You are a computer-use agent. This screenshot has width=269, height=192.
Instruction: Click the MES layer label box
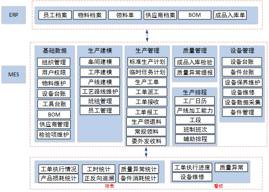(14, 74)
